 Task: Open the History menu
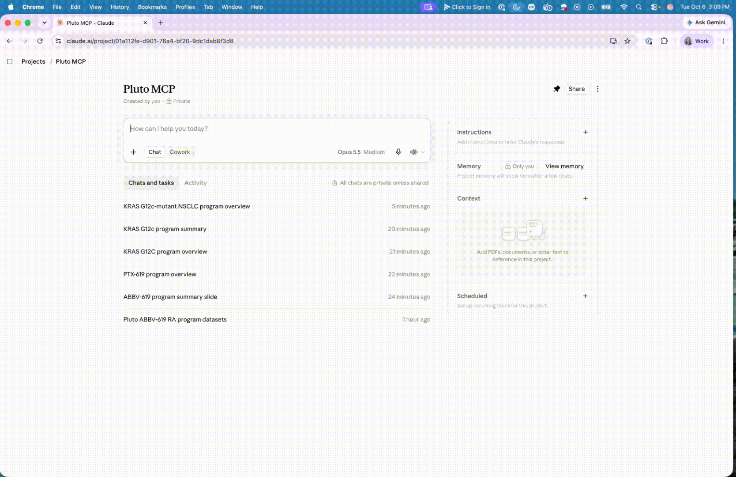tap(120, 7)
